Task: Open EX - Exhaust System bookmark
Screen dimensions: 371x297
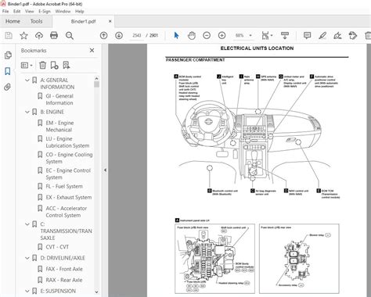Action: point(69,197)
